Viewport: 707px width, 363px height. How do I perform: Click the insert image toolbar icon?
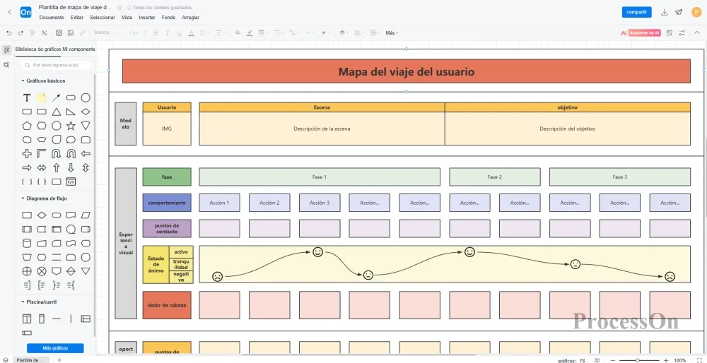click(71, 32)
